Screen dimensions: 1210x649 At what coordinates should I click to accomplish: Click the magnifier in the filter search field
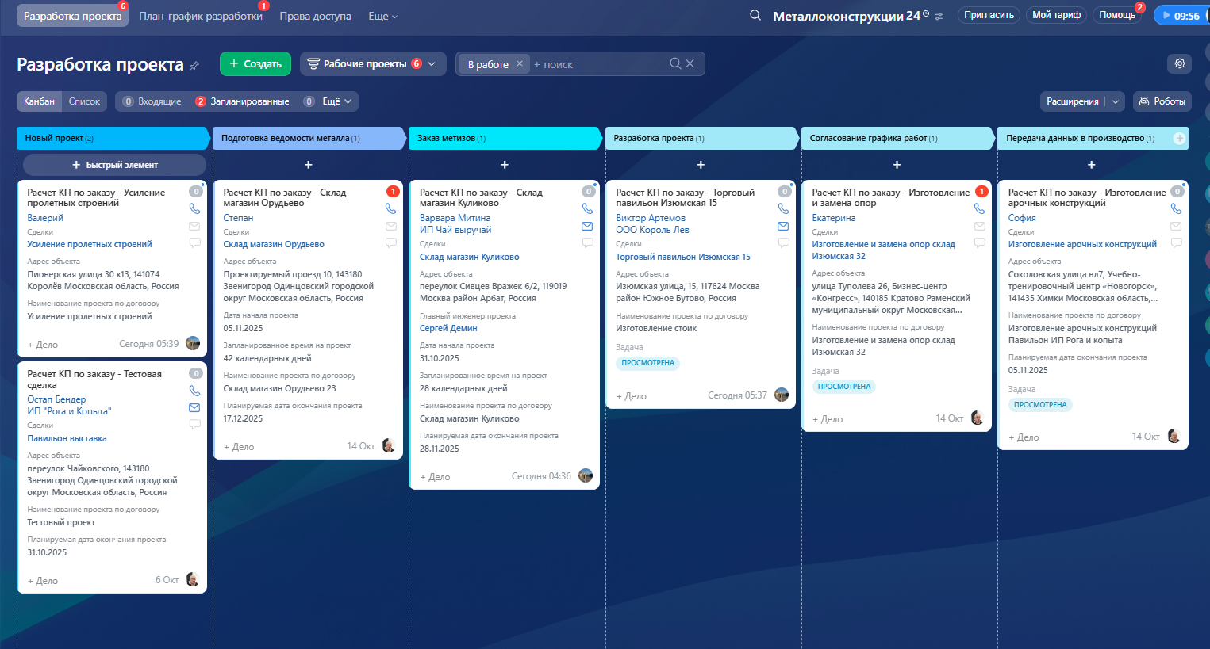pyautogui.click(x=675, y=63)
